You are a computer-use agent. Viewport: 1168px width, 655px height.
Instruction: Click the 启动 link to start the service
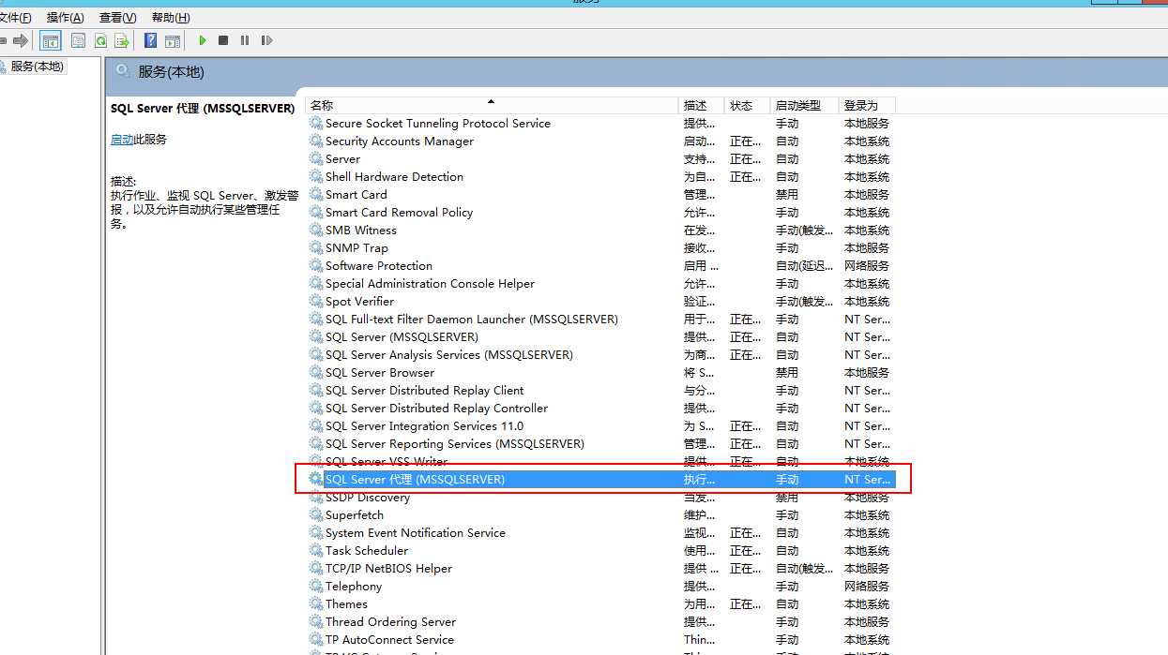click(122, 140)
